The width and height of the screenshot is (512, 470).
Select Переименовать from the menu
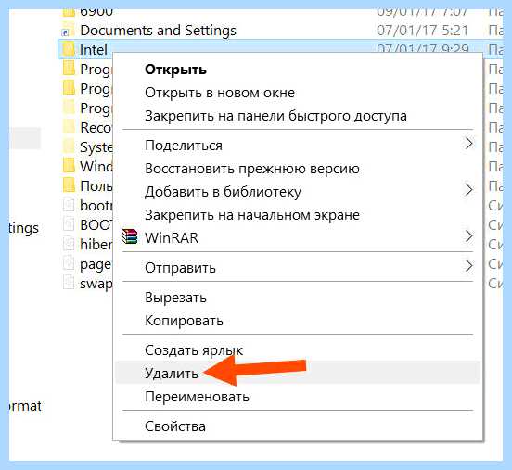click(298, 396)
